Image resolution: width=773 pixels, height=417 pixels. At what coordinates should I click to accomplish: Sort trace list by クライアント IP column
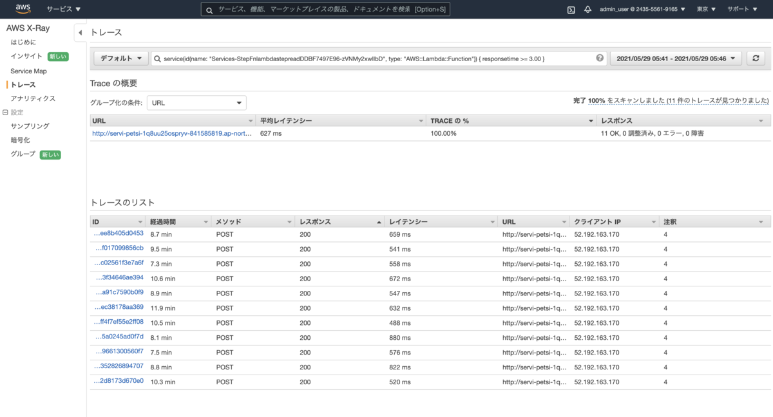click(614, 221)
